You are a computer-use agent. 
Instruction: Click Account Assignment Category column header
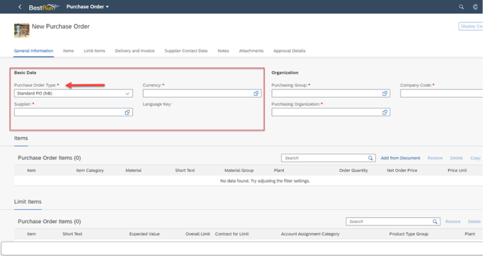tap(310, 234)
